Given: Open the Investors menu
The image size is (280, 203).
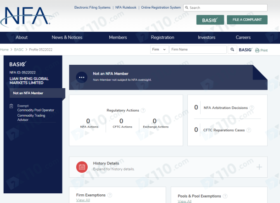Looking at the screenshot, I should [207, 38].
